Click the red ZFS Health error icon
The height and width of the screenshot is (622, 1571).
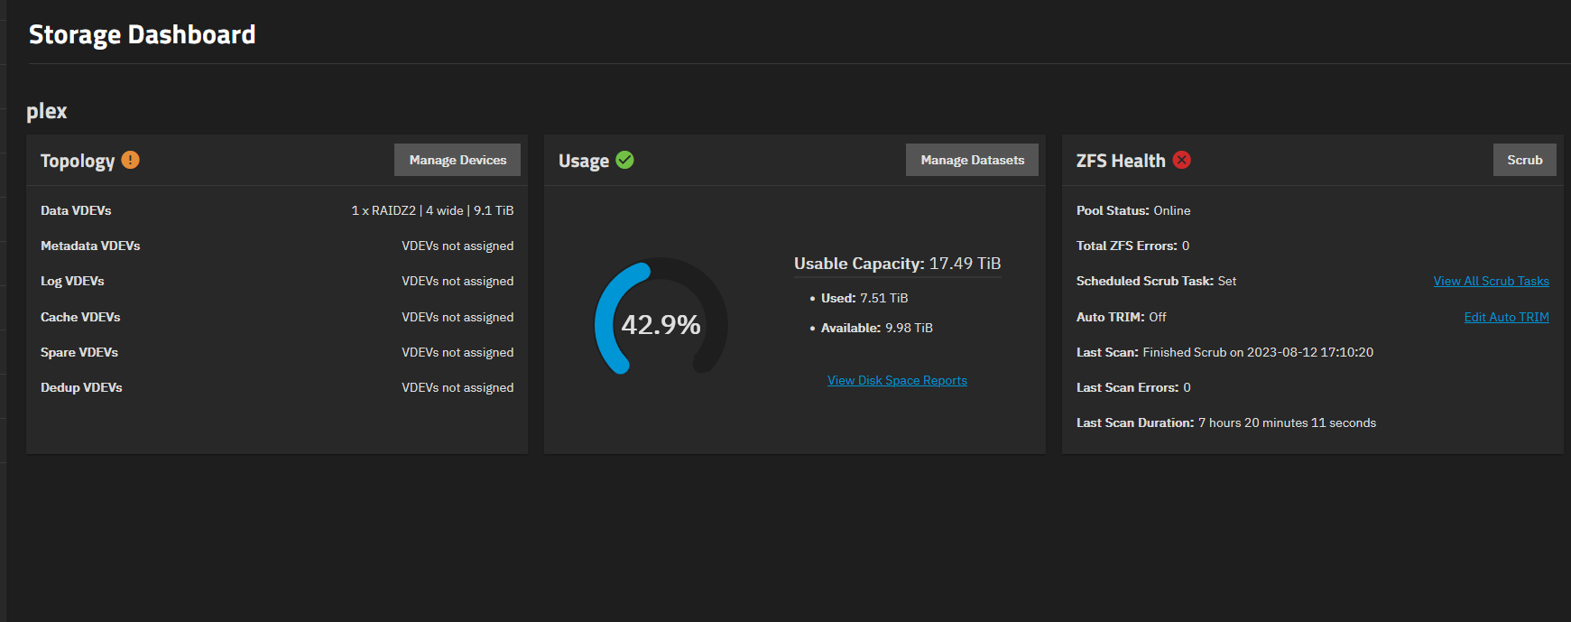pos(1181,160)
